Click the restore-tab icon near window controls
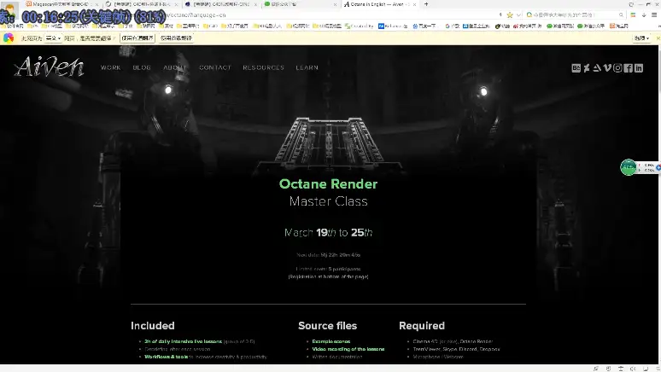 [631, 4]
